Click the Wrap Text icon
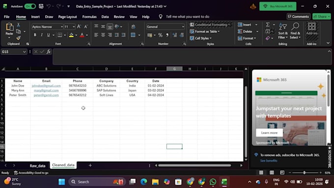The width and height of the screenshot is (334, 188). 133,26
